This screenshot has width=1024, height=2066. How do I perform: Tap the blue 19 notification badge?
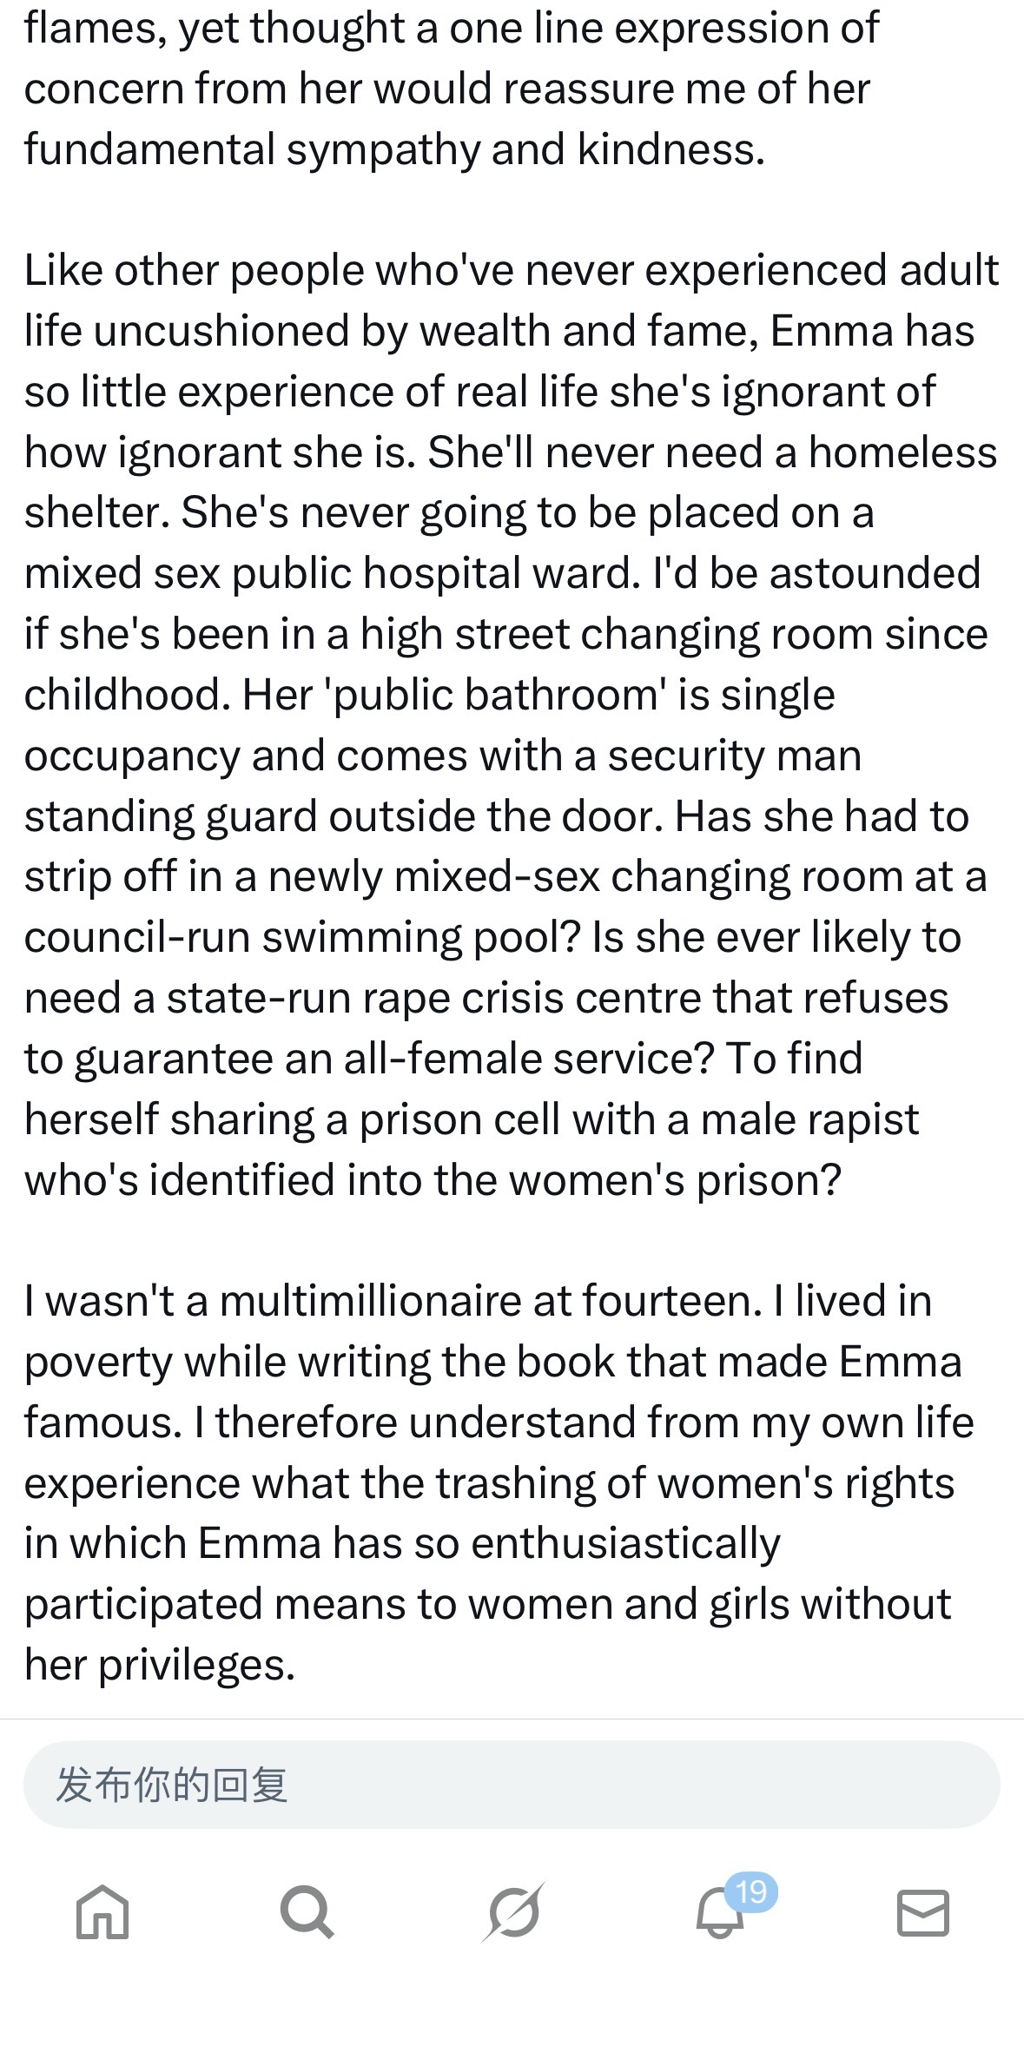[751, 1891]
